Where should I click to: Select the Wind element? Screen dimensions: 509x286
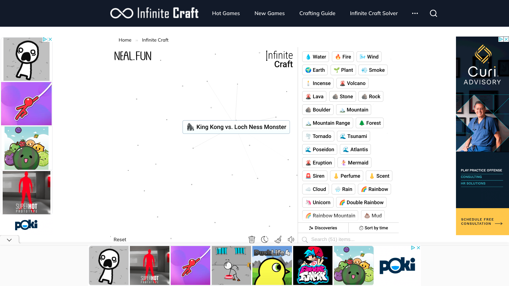pyautogui.click(x=369, y=57)
